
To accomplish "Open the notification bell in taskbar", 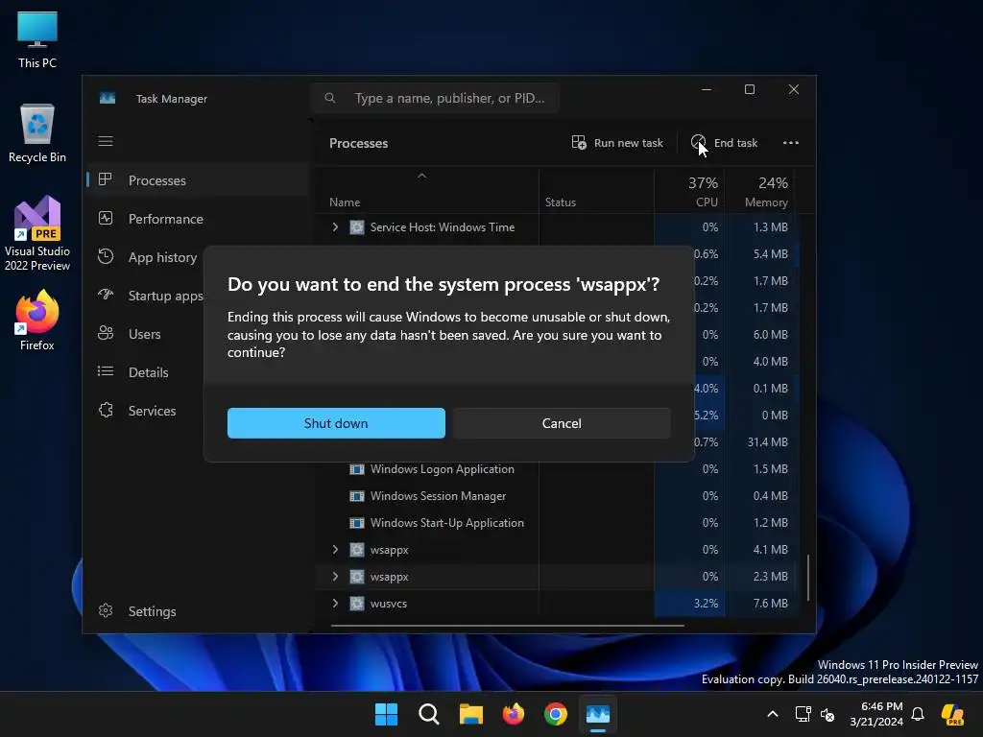I will [918, 714].
